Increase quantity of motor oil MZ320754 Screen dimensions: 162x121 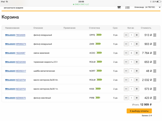137,80
